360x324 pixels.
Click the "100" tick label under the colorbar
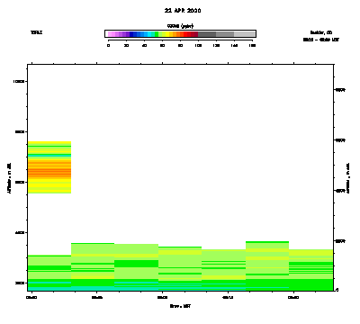(x=198, y=45)
